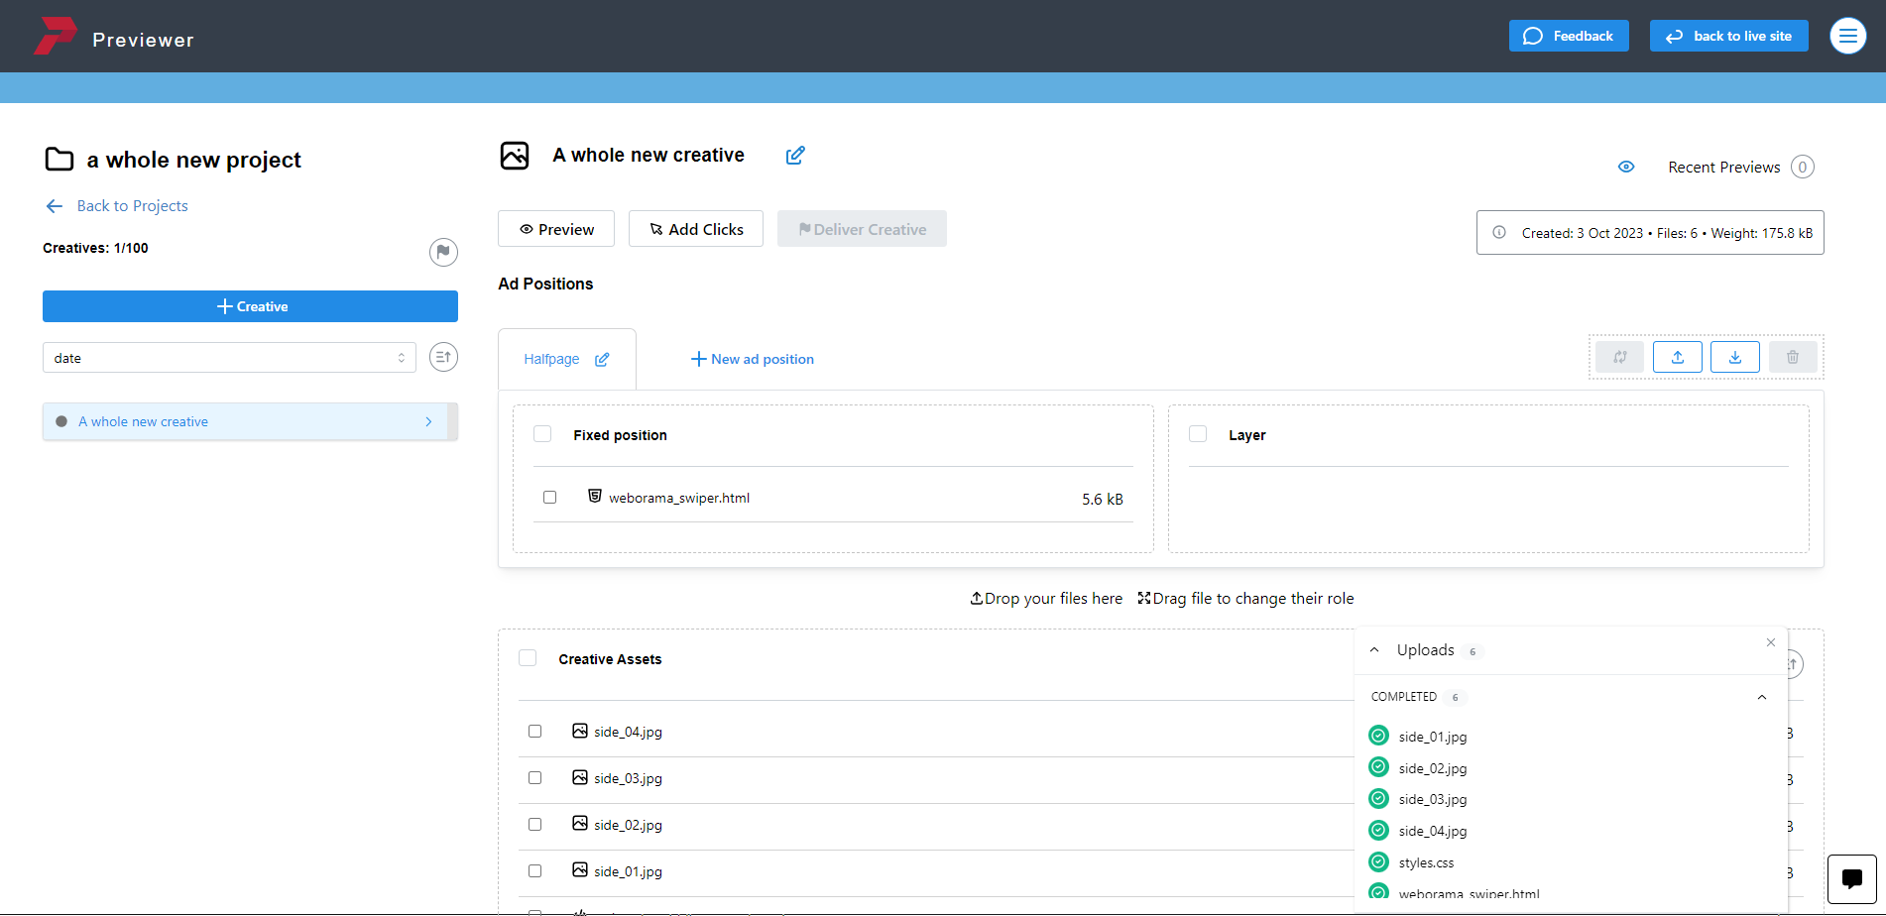Click the download files toolbar icon
This screenshot has height=916, width=1886.
(x=1734, y=357)
